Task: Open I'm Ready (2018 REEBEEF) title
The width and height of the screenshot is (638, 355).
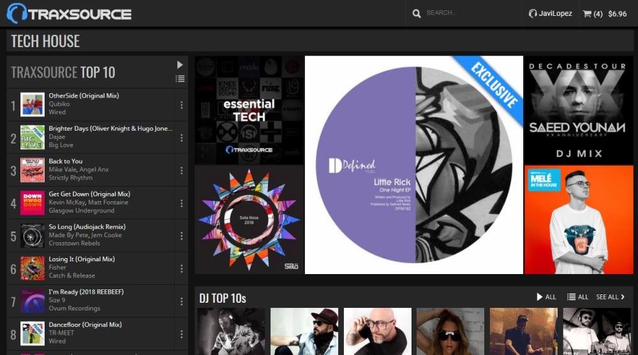Action: click(86, 292)
